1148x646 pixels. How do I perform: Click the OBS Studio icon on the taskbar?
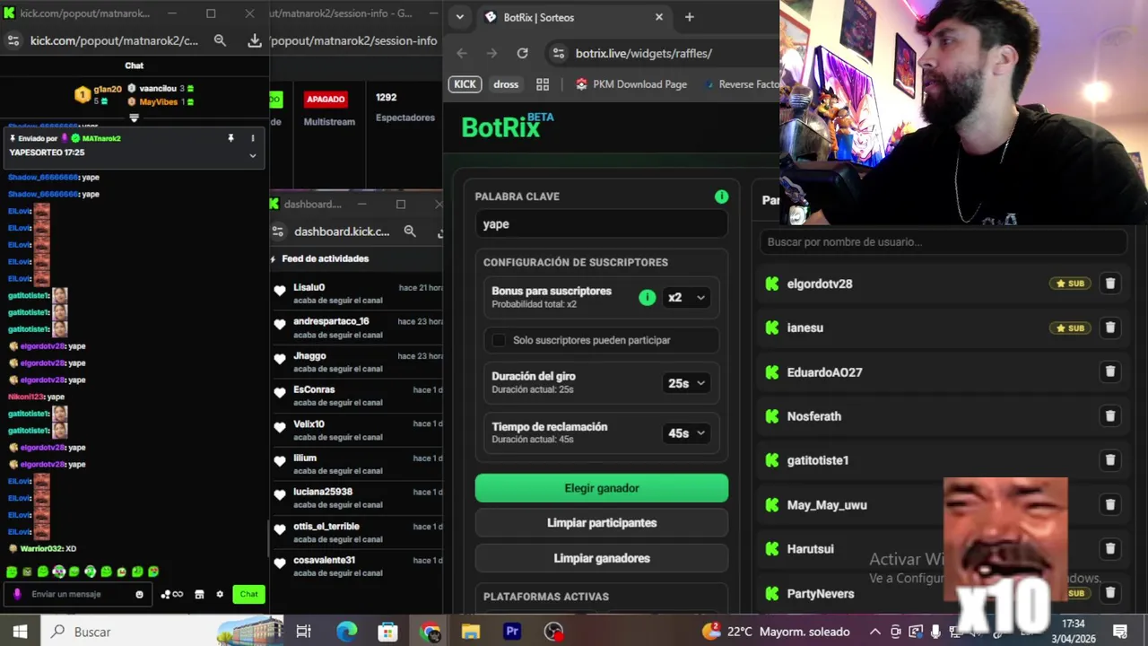554,632
